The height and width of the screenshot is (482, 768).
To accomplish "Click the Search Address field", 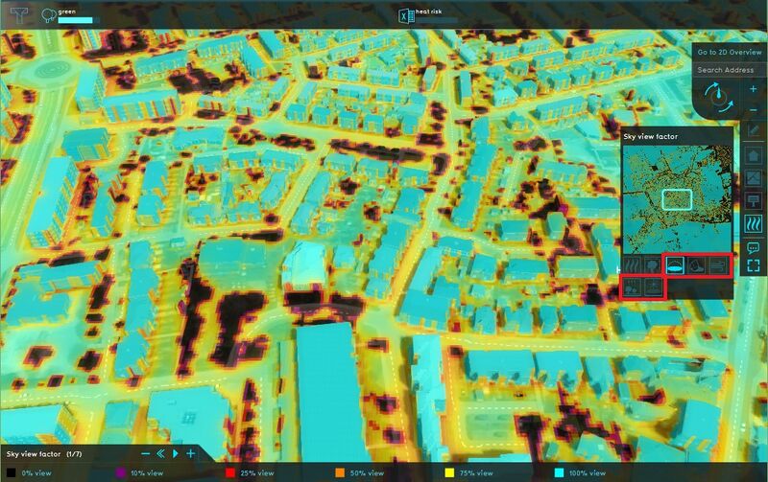I will [x=729, y=70].
